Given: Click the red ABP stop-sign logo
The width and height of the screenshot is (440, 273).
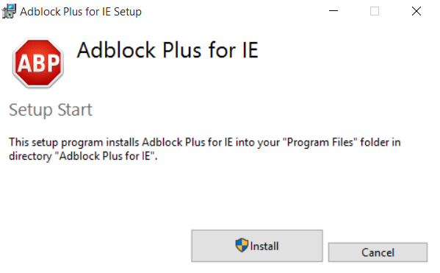Looking at the screenshot, I should pos(38,63).
